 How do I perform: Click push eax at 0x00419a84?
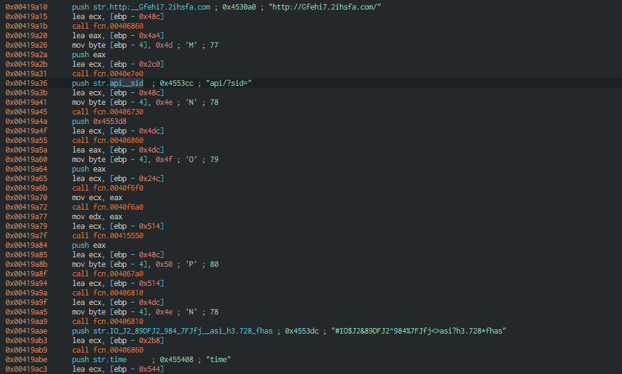[x=89, y=244]
